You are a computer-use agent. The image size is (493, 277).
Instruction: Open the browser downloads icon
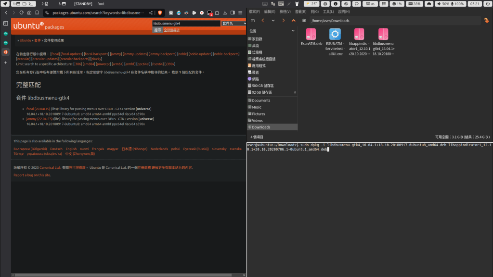225,13
